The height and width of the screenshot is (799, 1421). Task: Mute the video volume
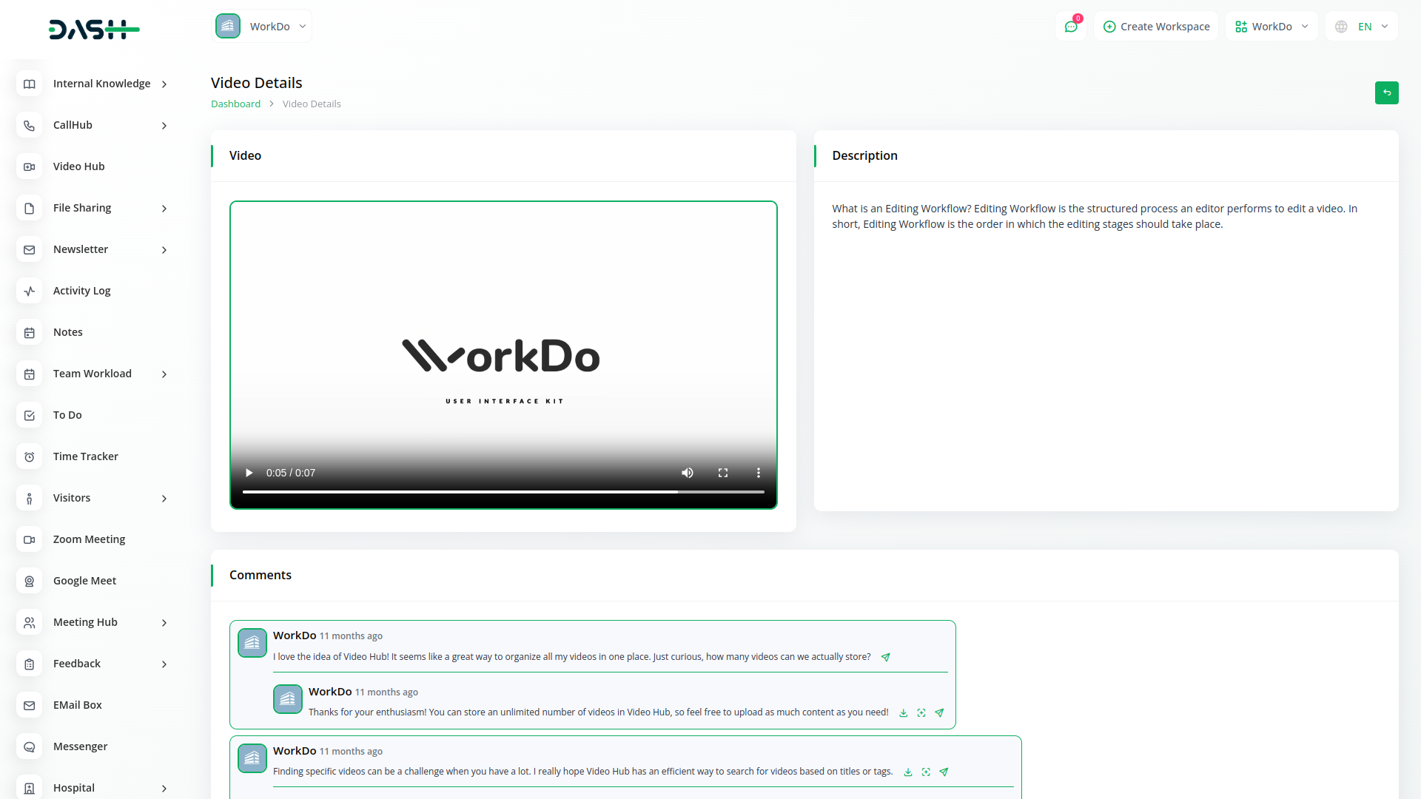click(x=688, y=473)
